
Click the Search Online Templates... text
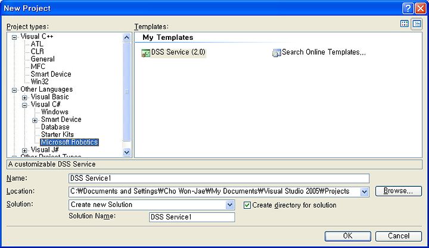(324, 52)
